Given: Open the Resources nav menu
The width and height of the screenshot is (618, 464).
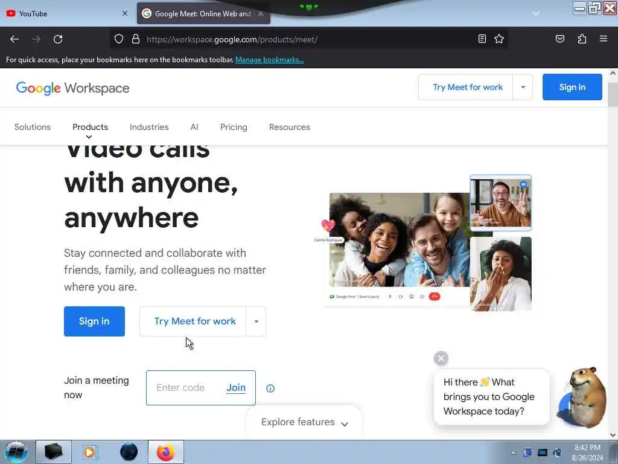Looking at the screenshot, I should [x=290, y=127].
